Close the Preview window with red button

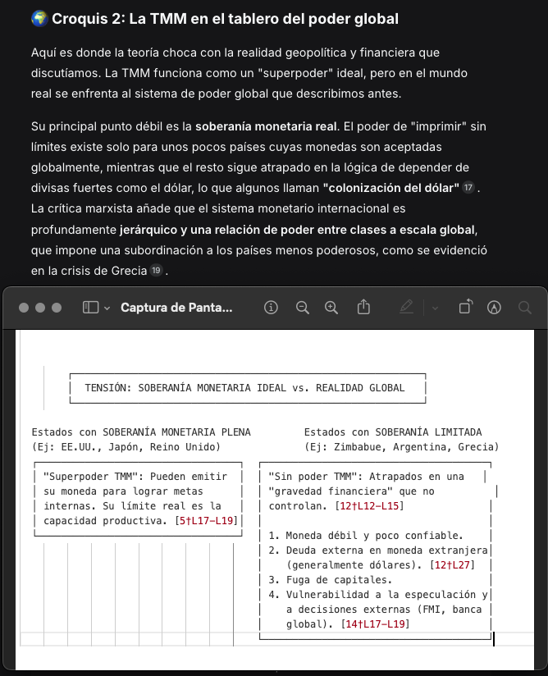(24, 308)
